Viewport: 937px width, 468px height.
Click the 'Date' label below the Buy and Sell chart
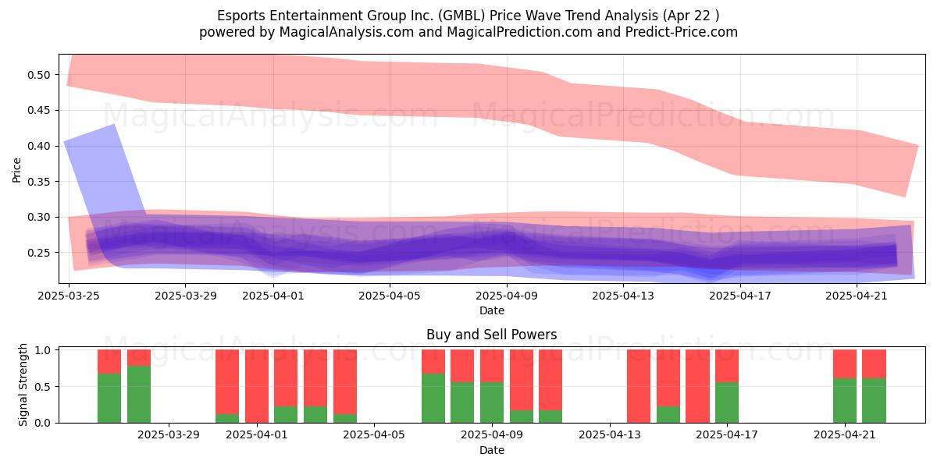coord(492,450)
